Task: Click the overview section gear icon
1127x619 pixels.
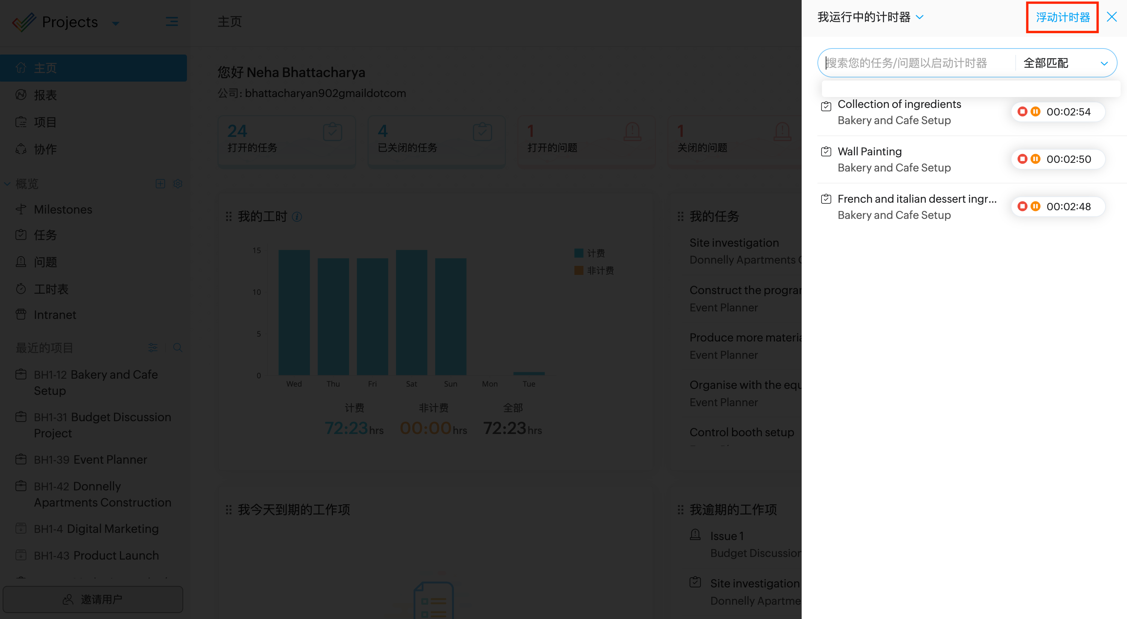Action: click(177, 184)
